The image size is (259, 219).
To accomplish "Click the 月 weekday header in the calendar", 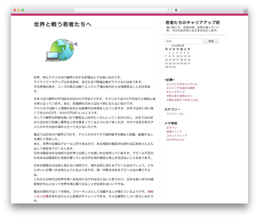I will 166,49.
